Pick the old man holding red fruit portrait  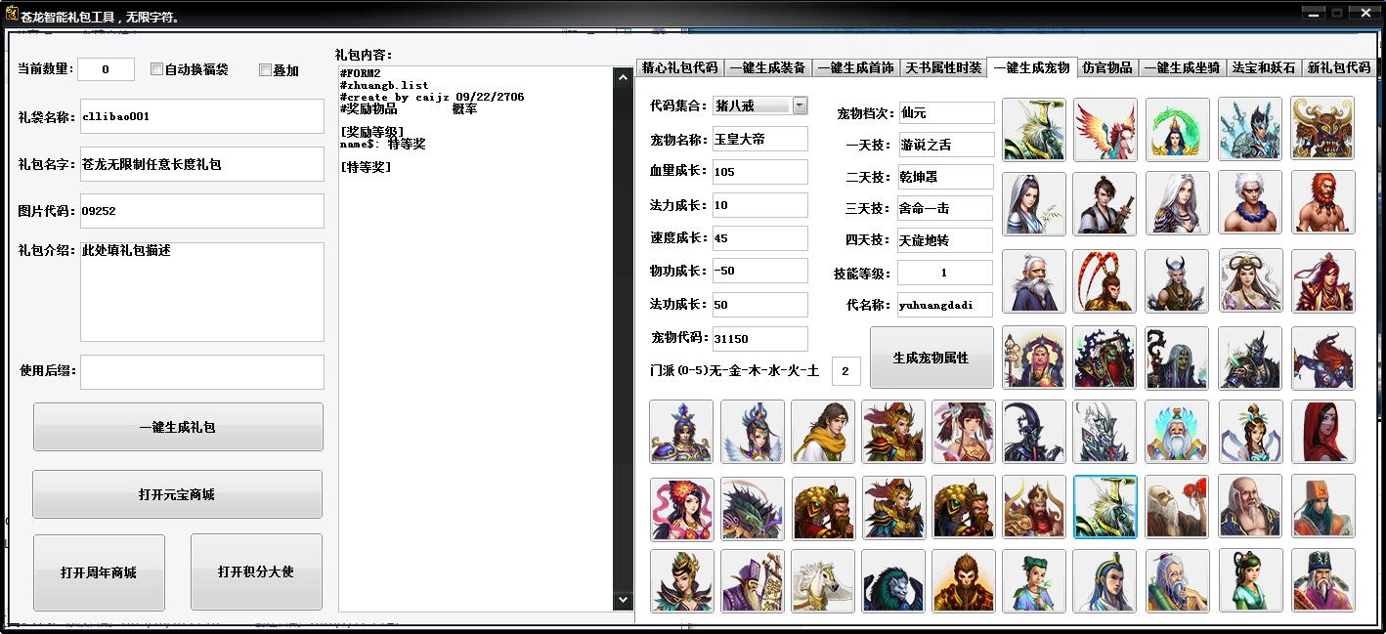(x=1177, y=507)
